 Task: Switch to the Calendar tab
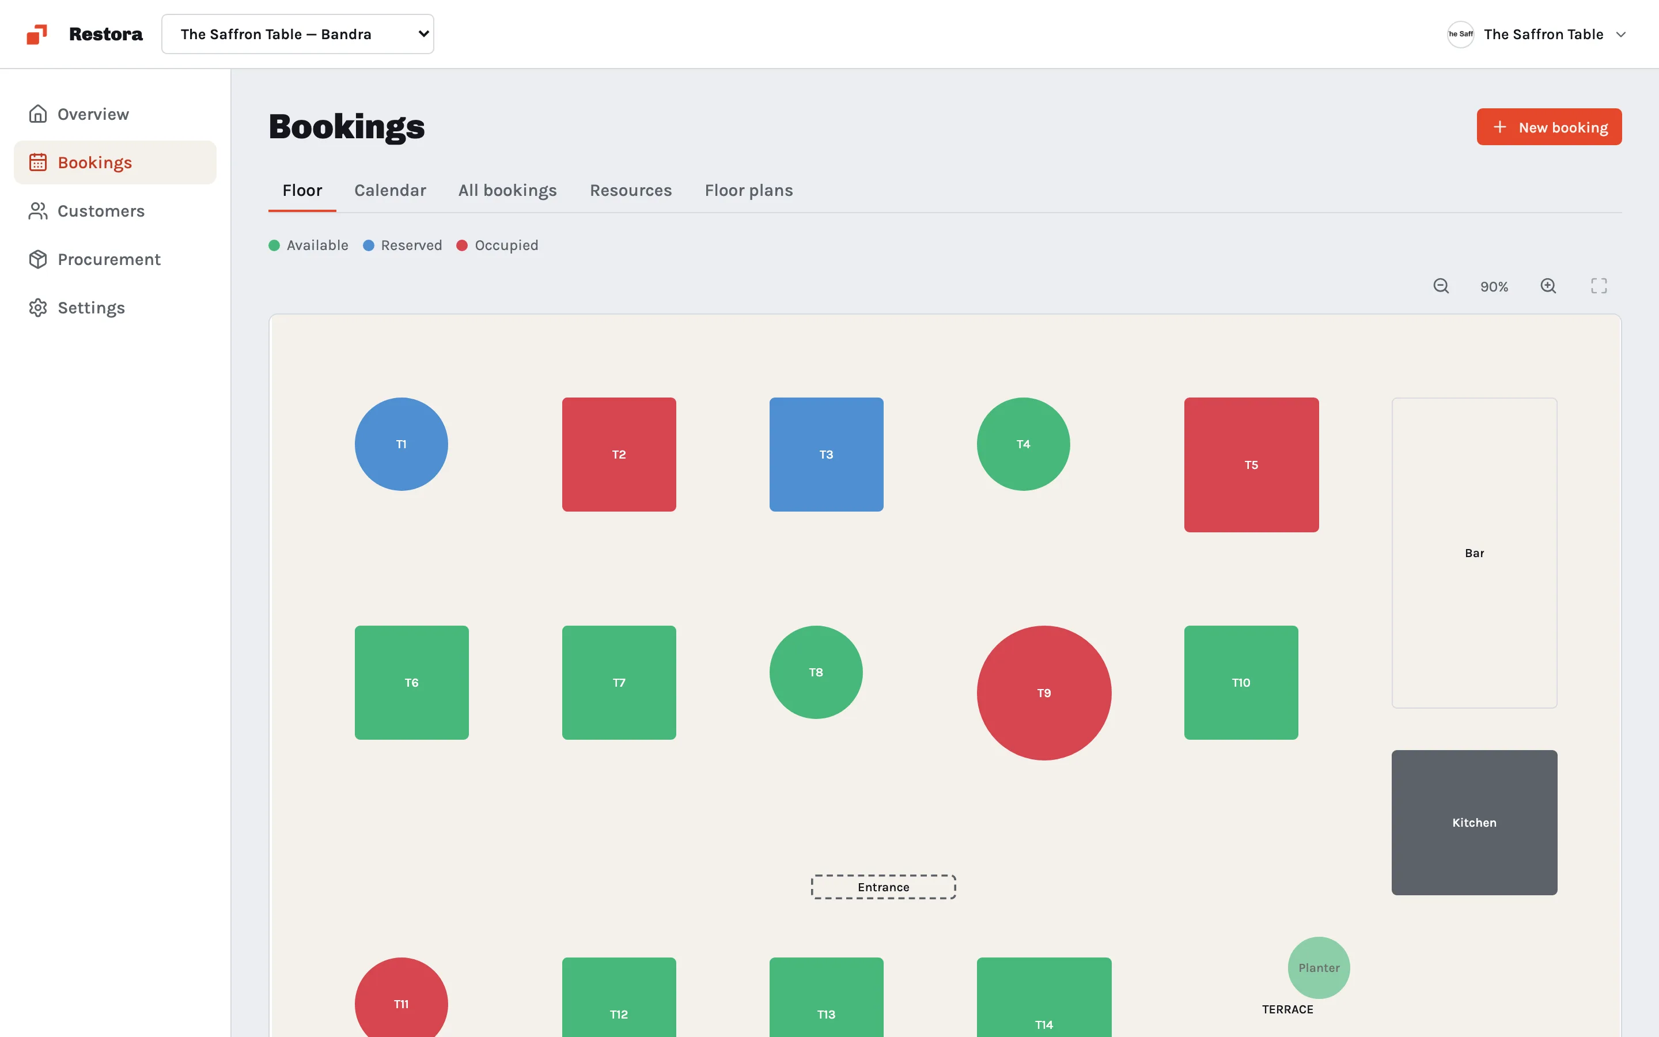[x=390, y=191]
